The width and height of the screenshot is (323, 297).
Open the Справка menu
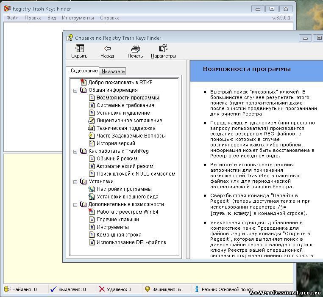pos(110,18)
